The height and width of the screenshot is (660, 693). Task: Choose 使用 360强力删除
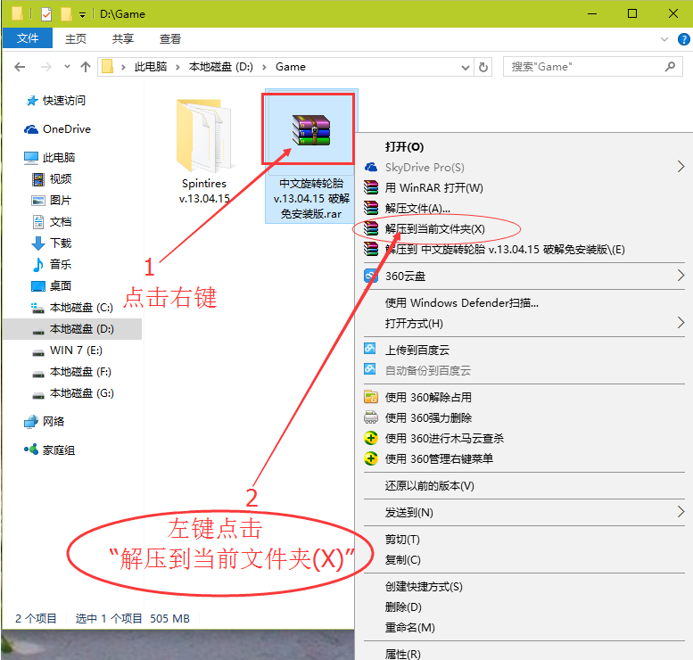pyautogui.click(x=524, y=417)
